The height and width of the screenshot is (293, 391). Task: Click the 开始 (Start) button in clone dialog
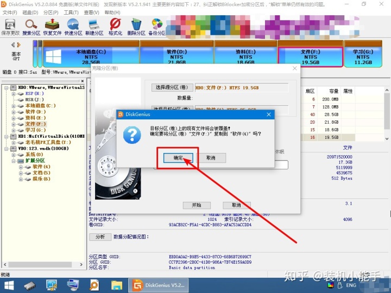pos(197,205)
